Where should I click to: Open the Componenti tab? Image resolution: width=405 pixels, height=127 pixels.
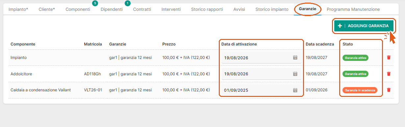tap(78, 9)
